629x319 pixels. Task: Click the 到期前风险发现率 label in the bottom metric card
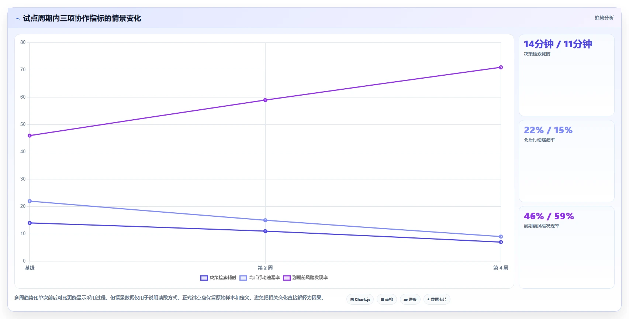point(542,226)
